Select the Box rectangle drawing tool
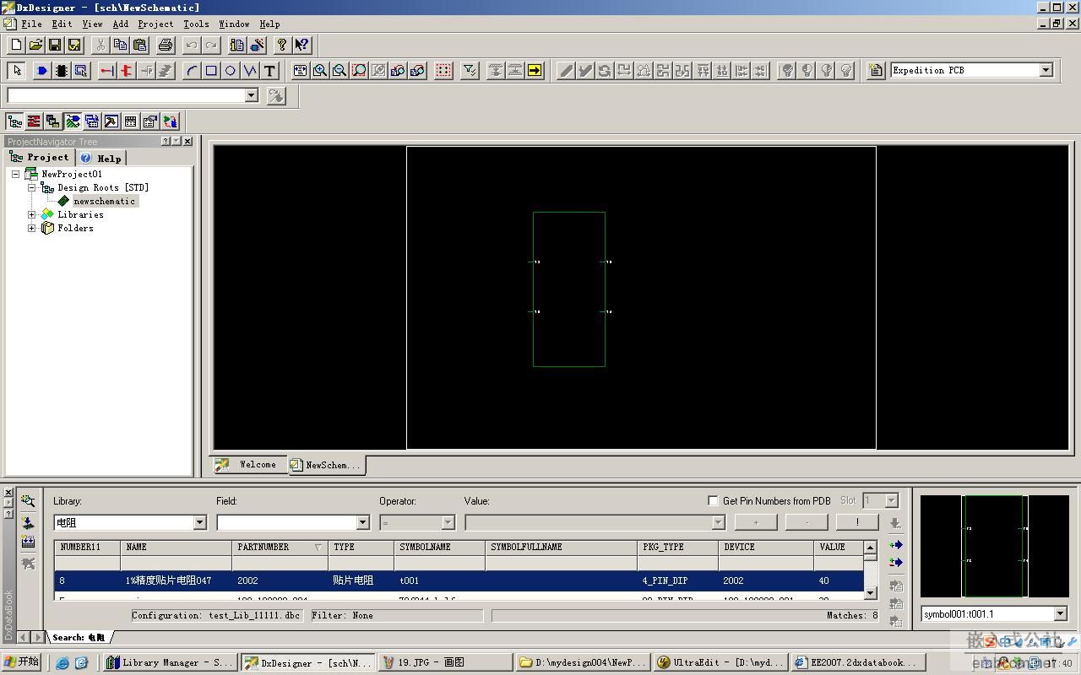The height and width of the screenshot is (675, 1081). (x=211, y=70)
